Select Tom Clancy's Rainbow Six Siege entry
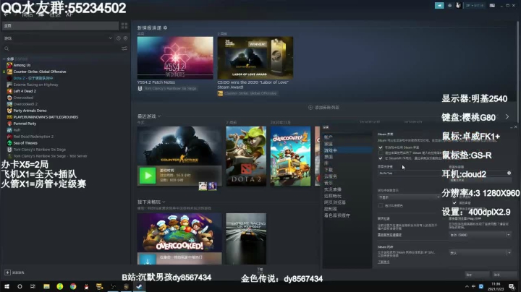The height and width of the screenshot is (292, 521). 40,150
